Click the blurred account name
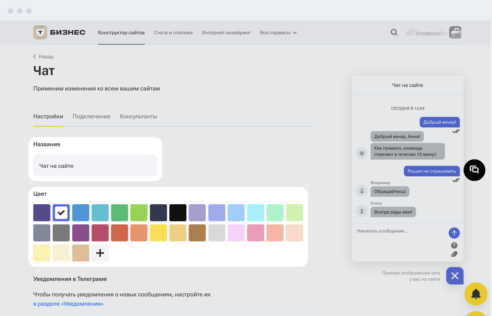Image resolution: width=492 pixels, height=316 pixels. click(x=426, y=32)
